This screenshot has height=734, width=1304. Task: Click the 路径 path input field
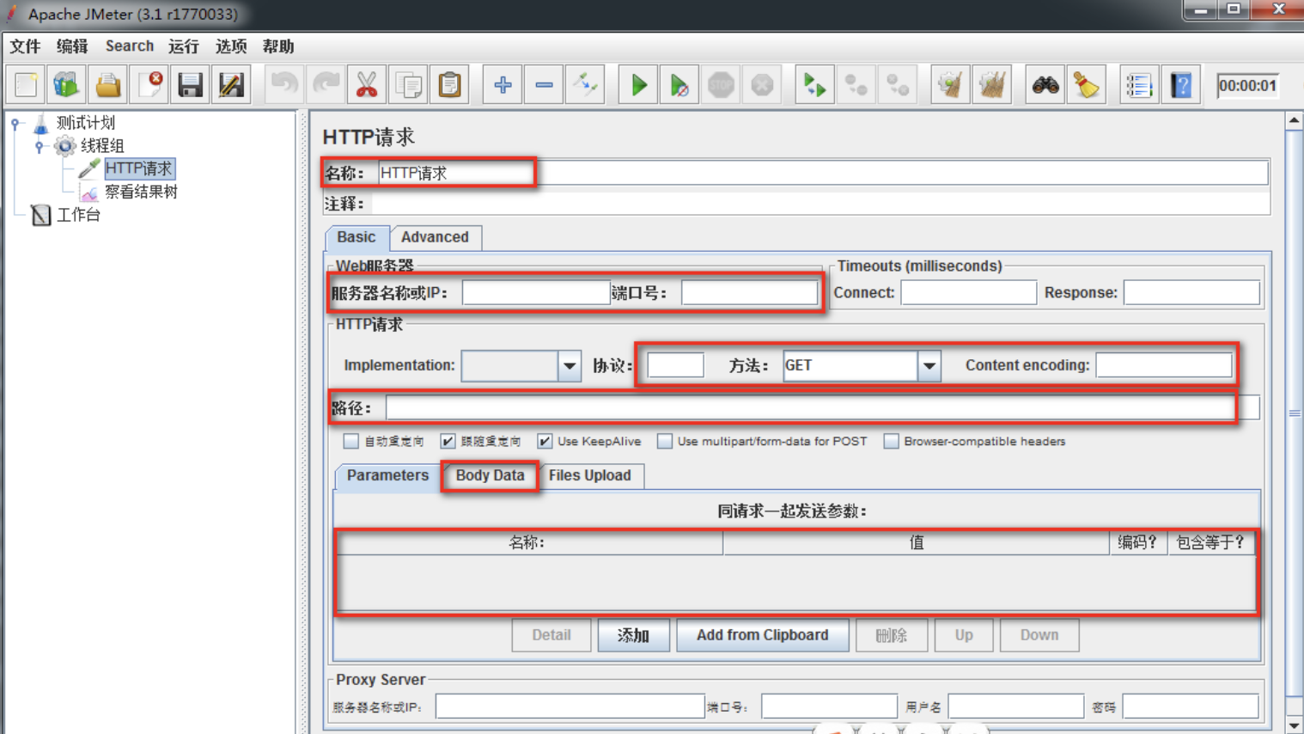(822, 407)
